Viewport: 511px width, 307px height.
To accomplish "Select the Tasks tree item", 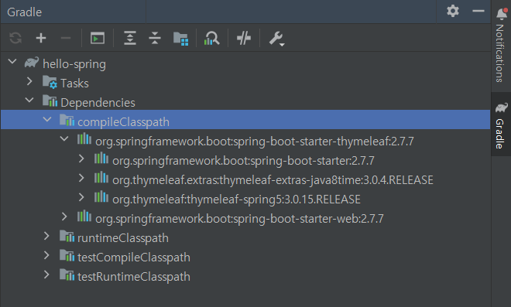I will (245, 84).
